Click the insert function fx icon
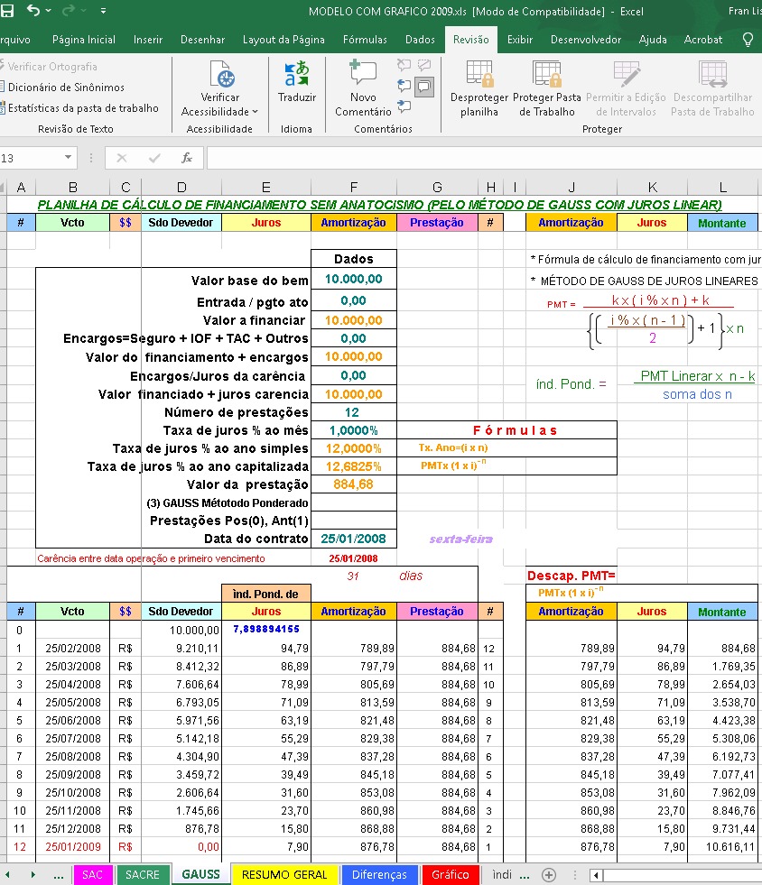The image size is (762, 885). (x=187, y=158)
